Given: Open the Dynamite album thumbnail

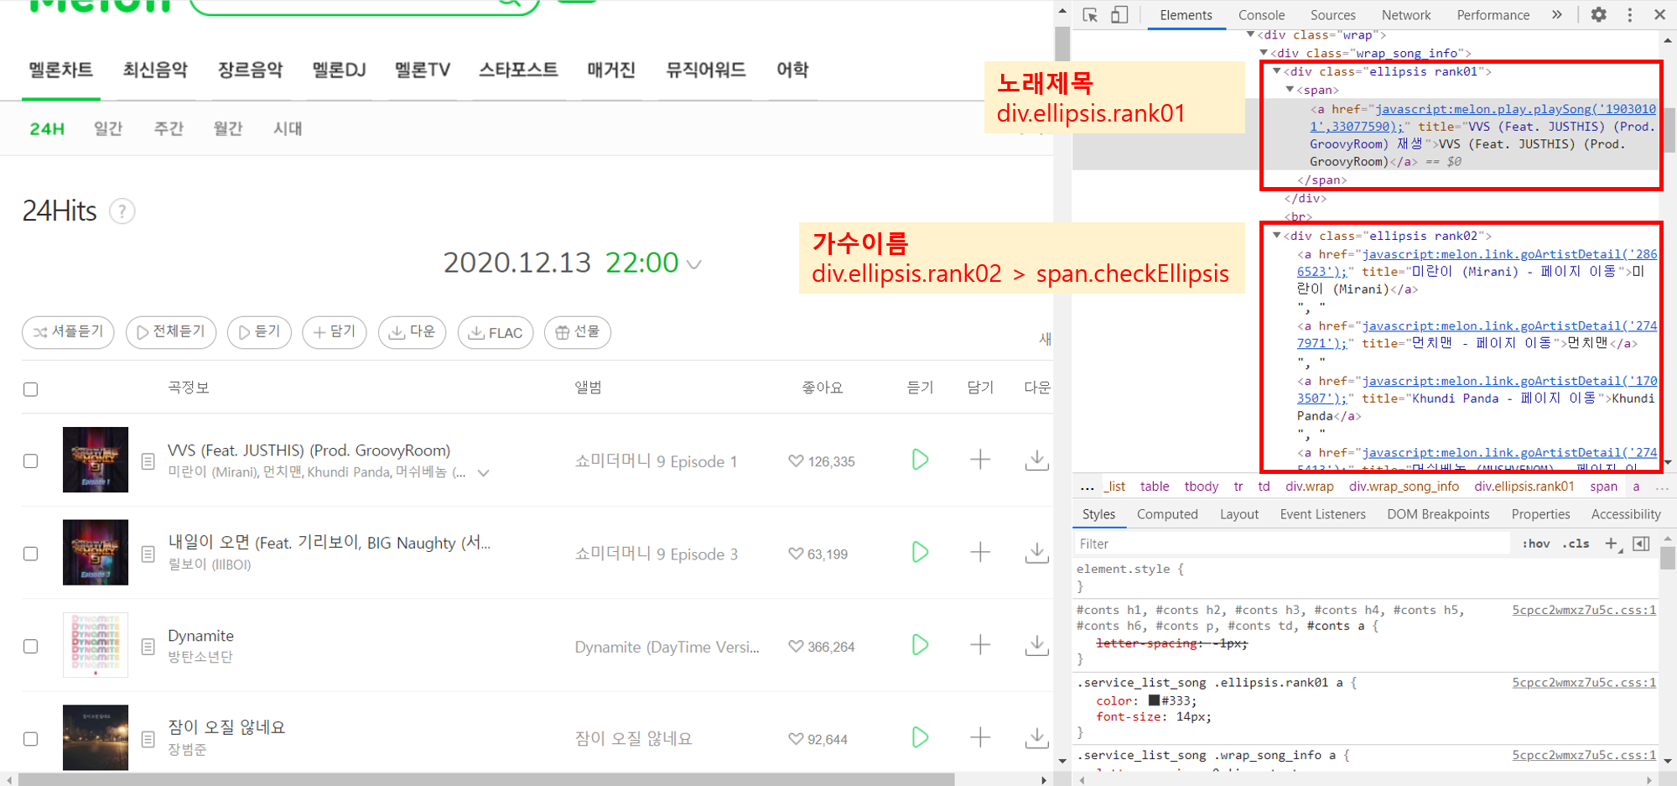Looking at the screenshot, I should tap(96, 644).
